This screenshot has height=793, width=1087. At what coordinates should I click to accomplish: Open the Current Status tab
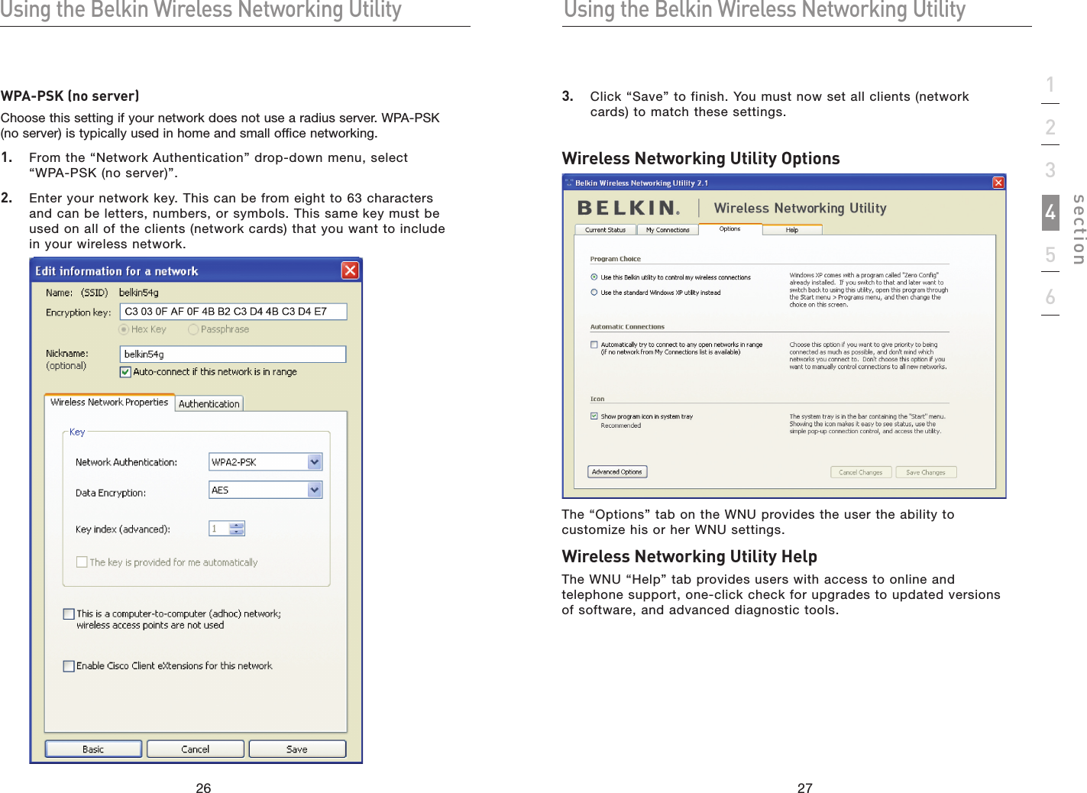coord(605,229)
